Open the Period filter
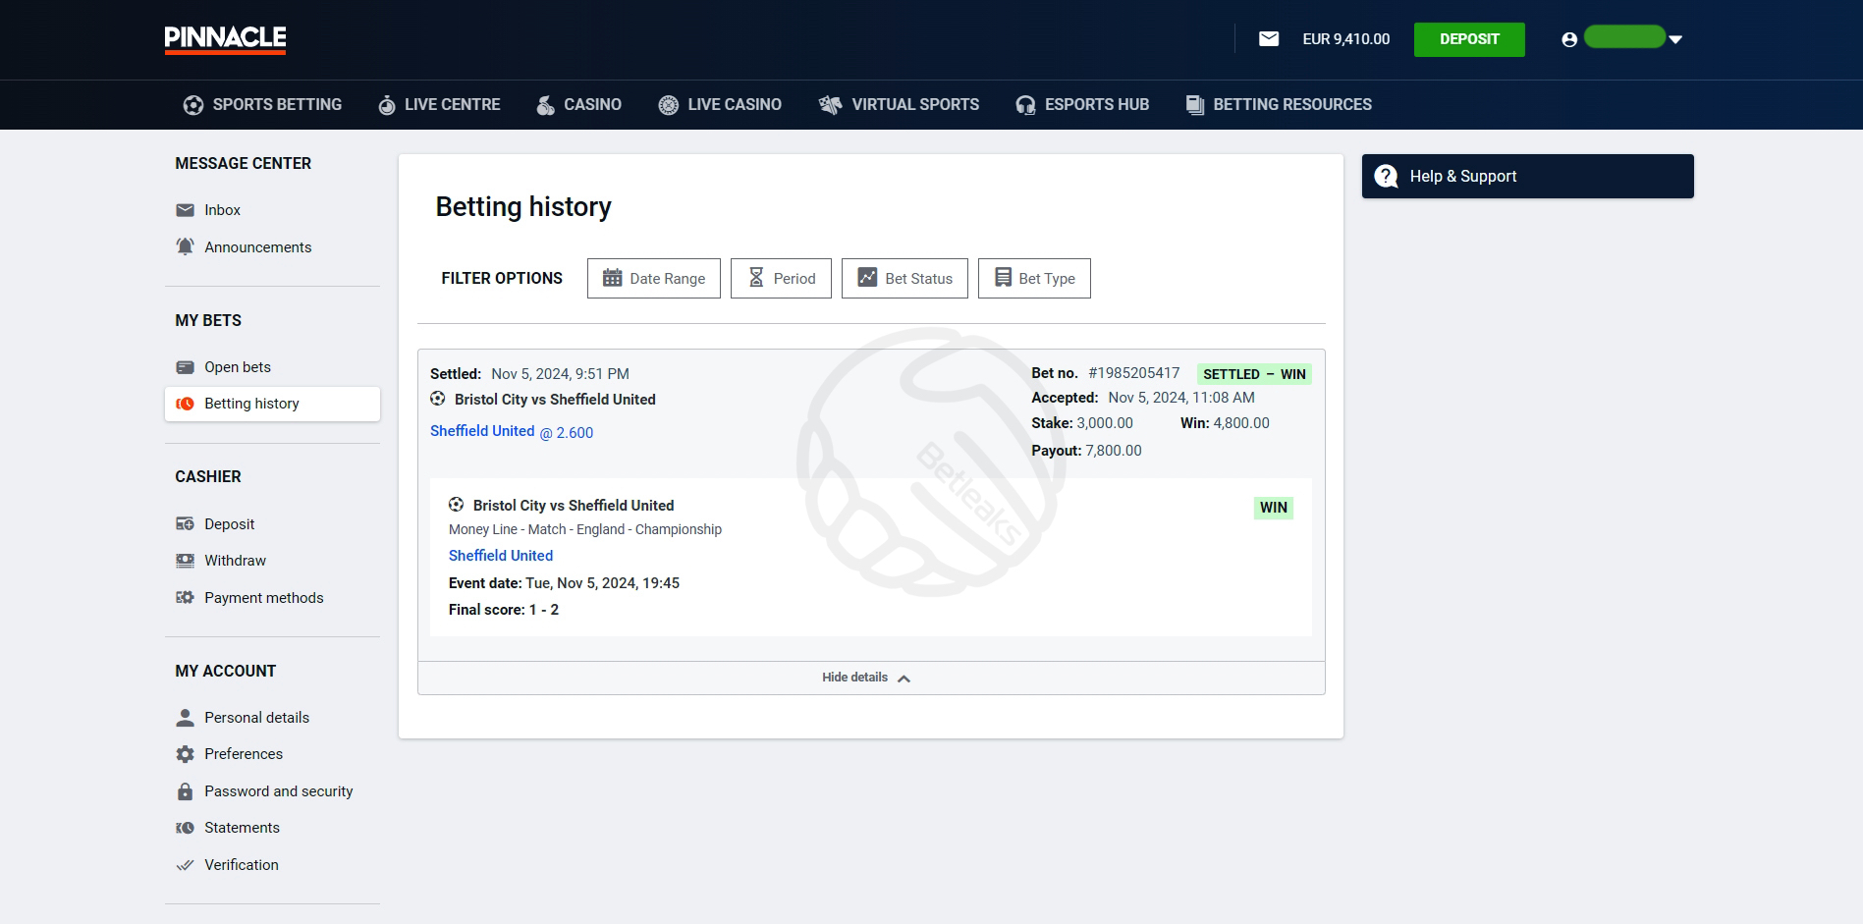The image size is (1863, 924). pos(781,278)
